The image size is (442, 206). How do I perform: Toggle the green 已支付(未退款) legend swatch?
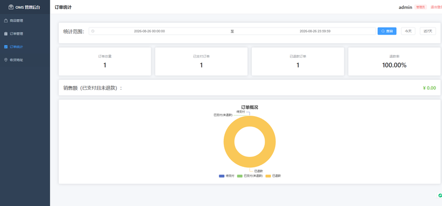tap(240, 176)
